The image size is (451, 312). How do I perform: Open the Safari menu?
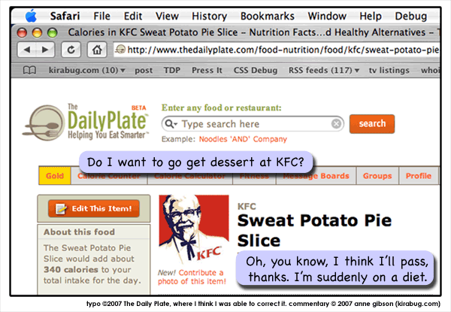tap(65, 16)
